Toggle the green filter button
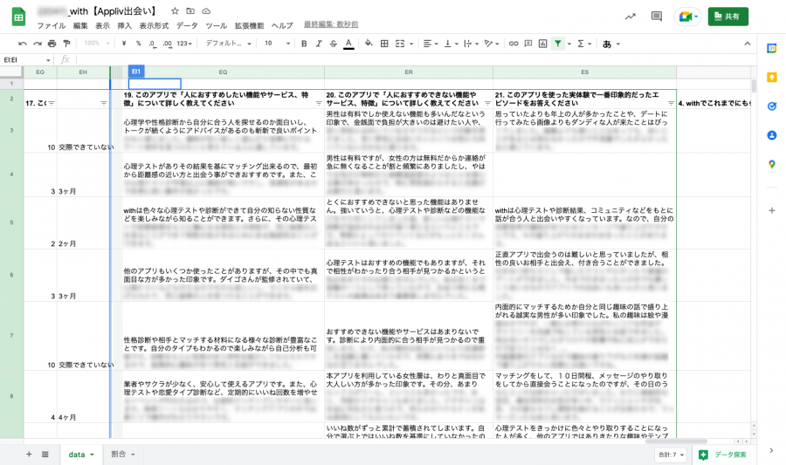 pyautogui.click(x=558, y=44)
